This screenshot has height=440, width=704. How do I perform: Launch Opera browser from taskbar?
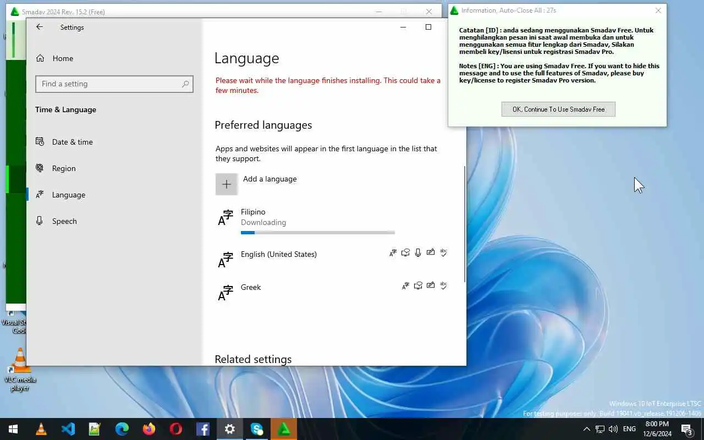[x=176, y=429]
